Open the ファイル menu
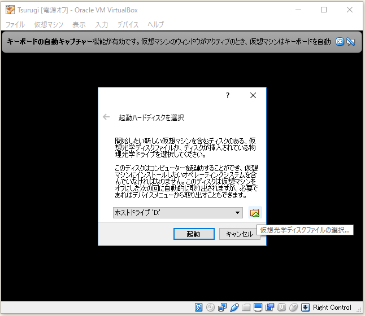The image size is (365, 316). tap(15, 24)
